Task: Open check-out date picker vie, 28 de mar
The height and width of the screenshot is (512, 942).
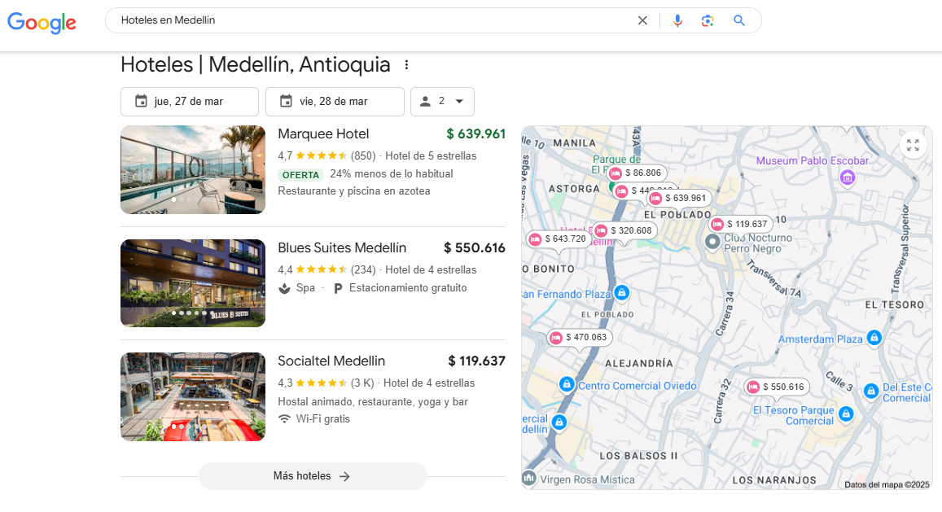Action: coord(335,102)
